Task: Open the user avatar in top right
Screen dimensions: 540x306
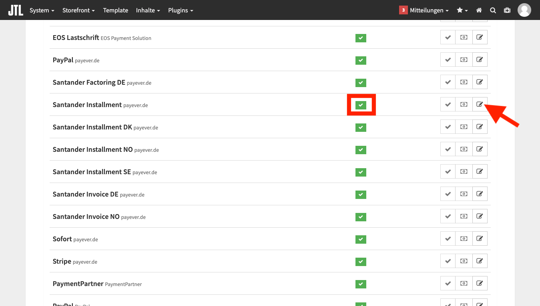Action: point(524,10)
